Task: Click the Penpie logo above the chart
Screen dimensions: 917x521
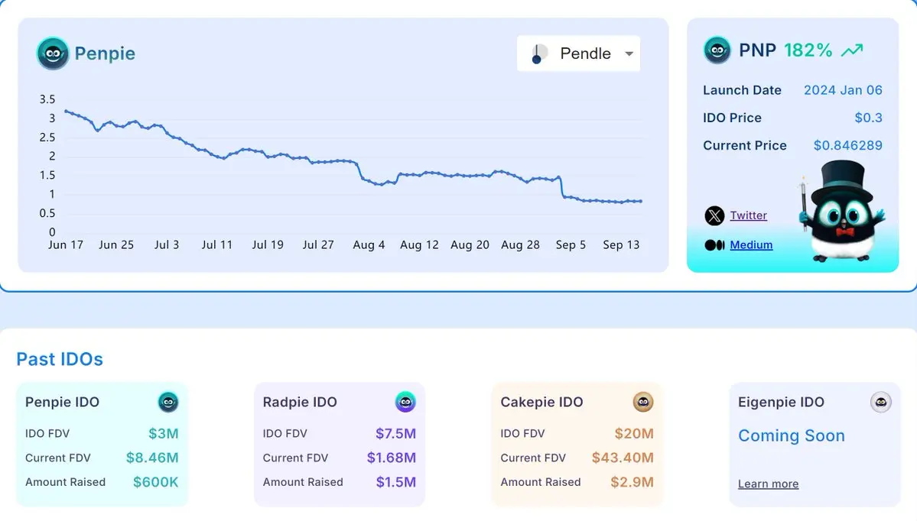Action: click(x=53, y=53)
